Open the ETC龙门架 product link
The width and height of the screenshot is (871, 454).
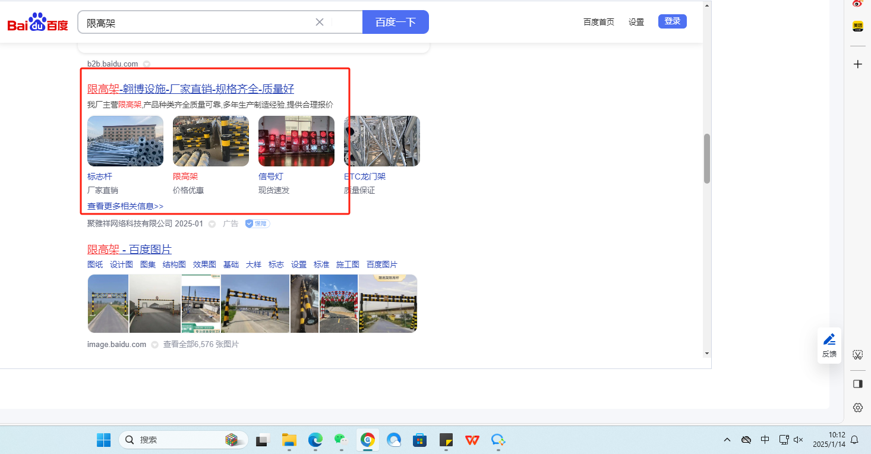(x=365, y=176)
